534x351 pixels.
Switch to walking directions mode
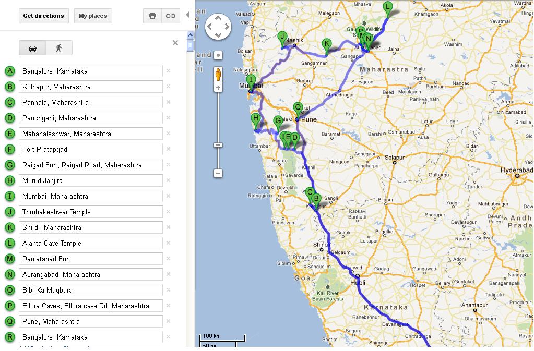[59, 47]
